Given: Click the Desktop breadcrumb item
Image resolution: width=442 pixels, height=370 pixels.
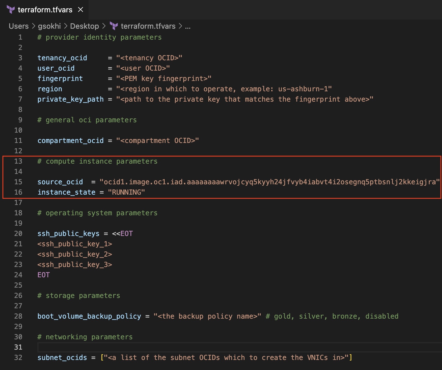Looking at the screenshot, I should 84,26.
